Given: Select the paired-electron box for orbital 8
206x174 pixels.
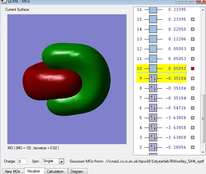Looking at the screenshot, I should (x=153, y=88).
